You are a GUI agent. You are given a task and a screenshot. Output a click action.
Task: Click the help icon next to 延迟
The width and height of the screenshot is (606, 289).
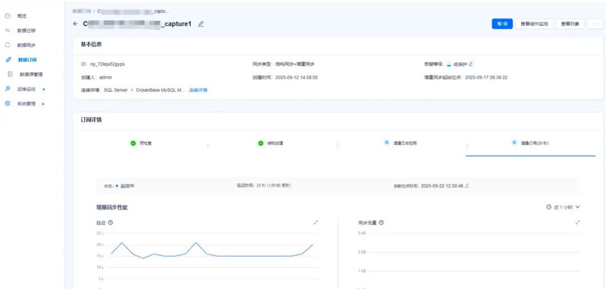[111, 223]
